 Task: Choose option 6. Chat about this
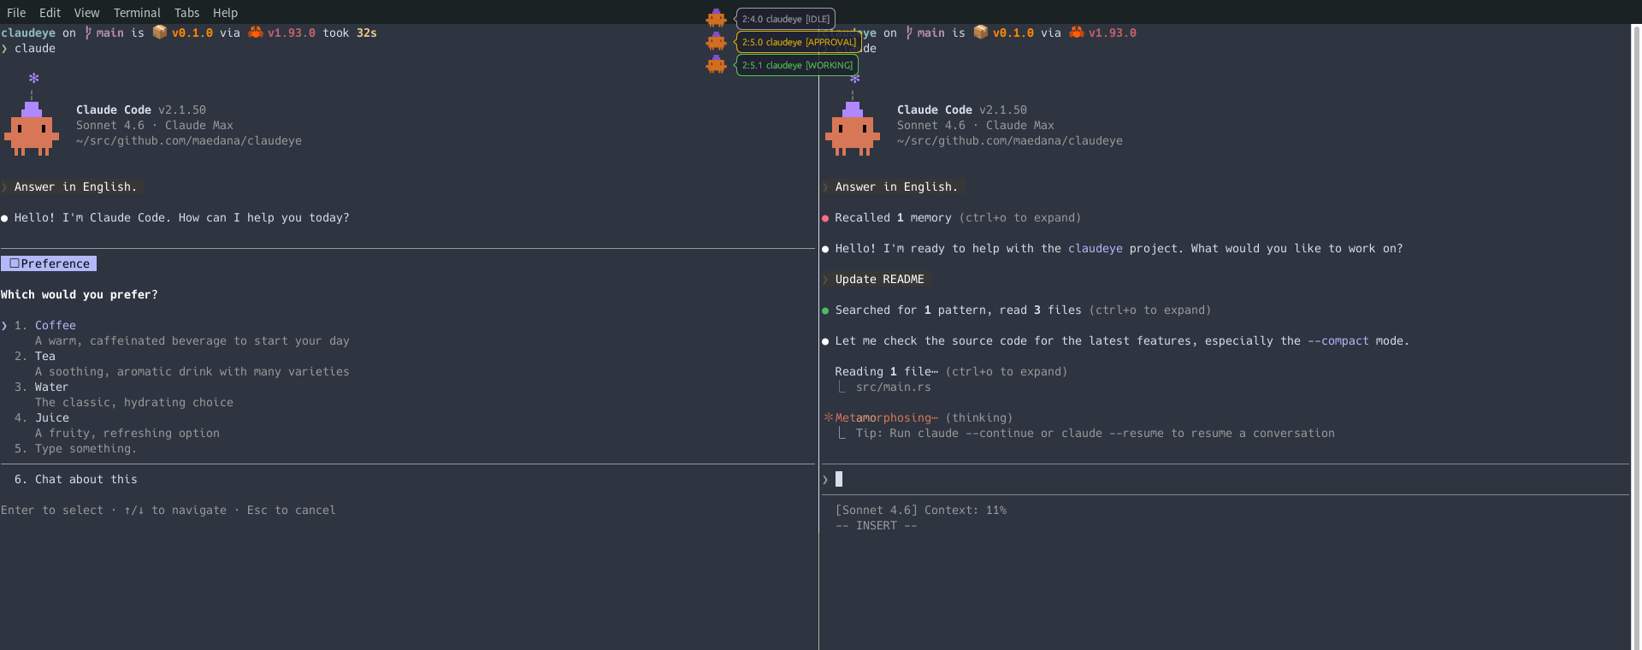pos(75,479)
